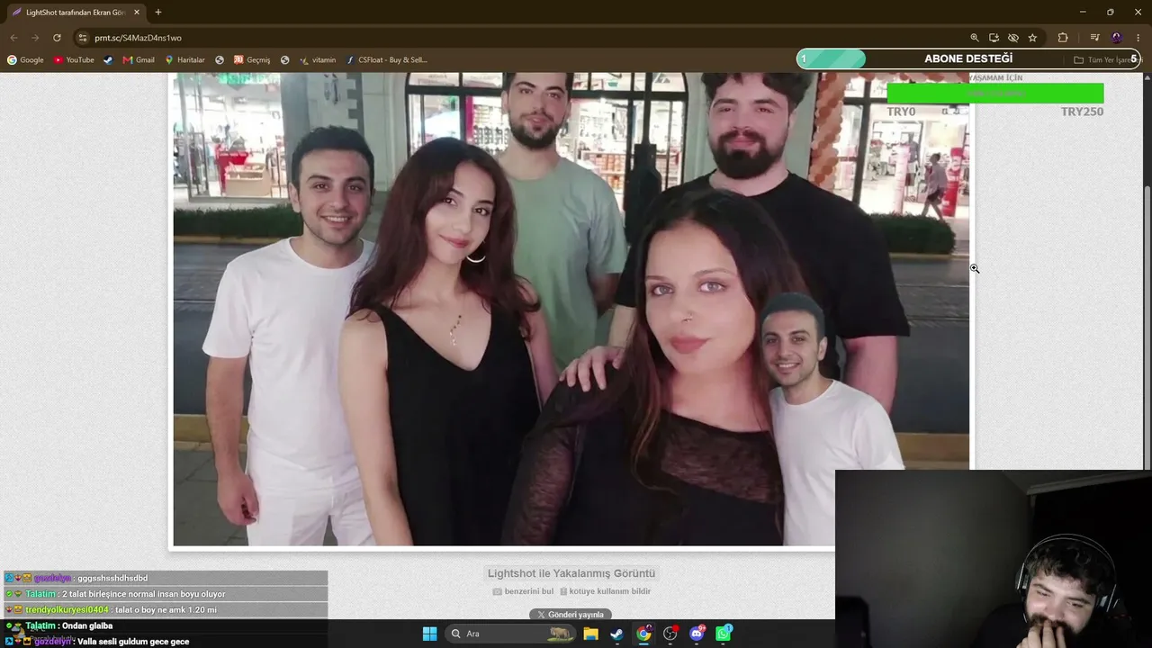Open OBS Studio from the taskbar

click(670, 634)
